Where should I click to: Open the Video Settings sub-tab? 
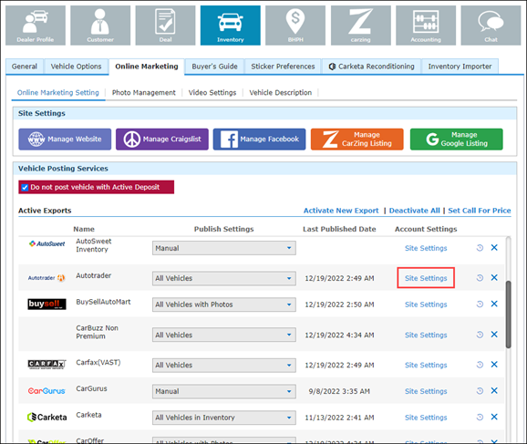click(212, 92)
